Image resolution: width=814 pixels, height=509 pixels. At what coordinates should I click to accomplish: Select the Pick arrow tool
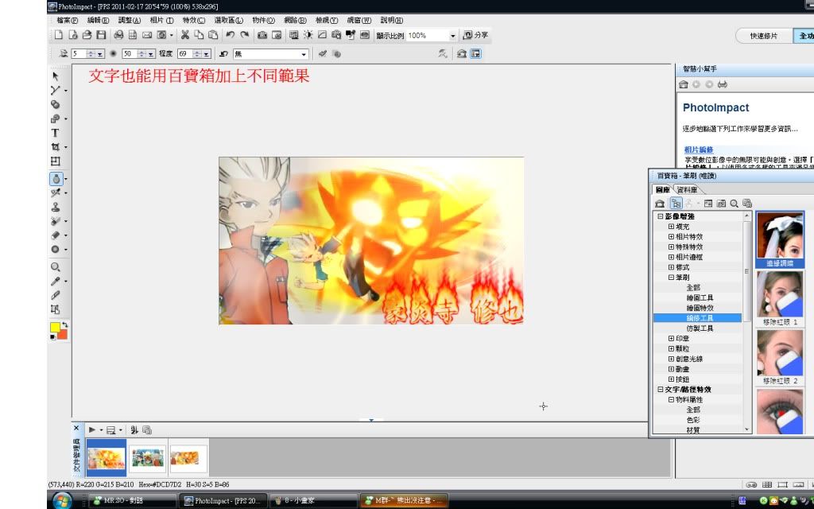(55, 76)
